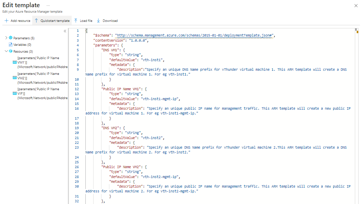Click the "parameters" key on line 4
Screen dimensions: 361x204
105,45
